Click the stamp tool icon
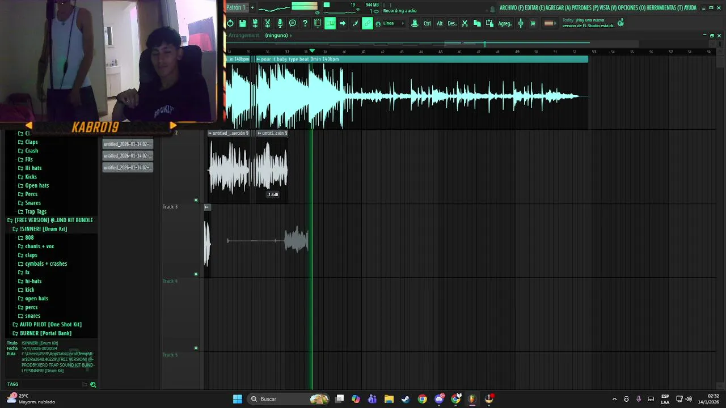Image resolution: width=726 pixels, height=408 pixels. point(415,23)
